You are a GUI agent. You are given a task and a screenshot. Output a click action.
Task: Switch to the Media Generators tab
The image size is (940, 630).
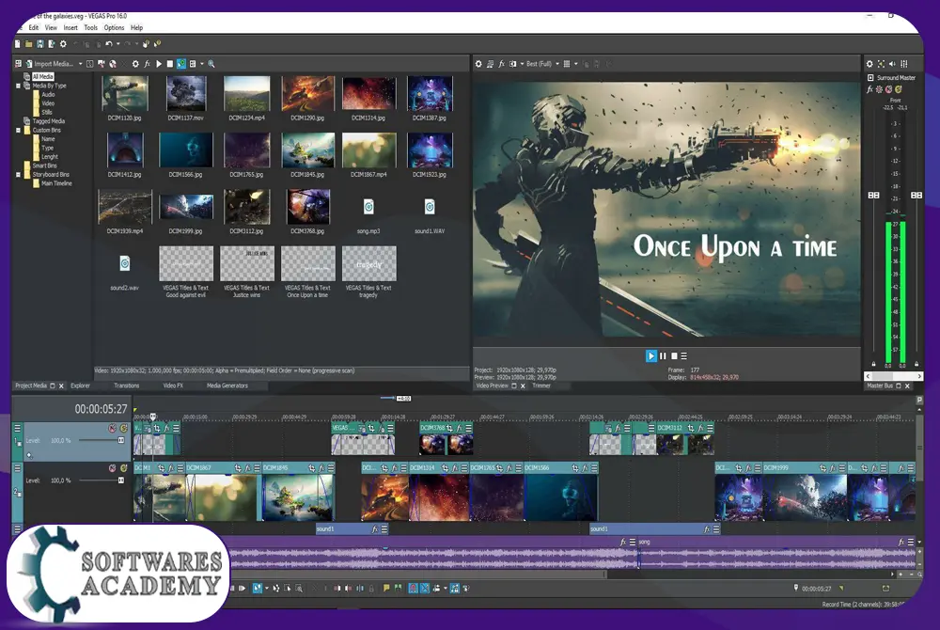[x=227, y=386]
